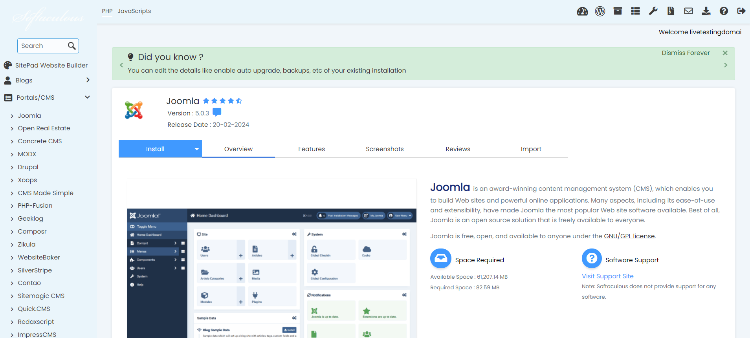Viewport: 750px width, 338px height.
Task: Switch to the Overview tab
Action: point(238,149)
